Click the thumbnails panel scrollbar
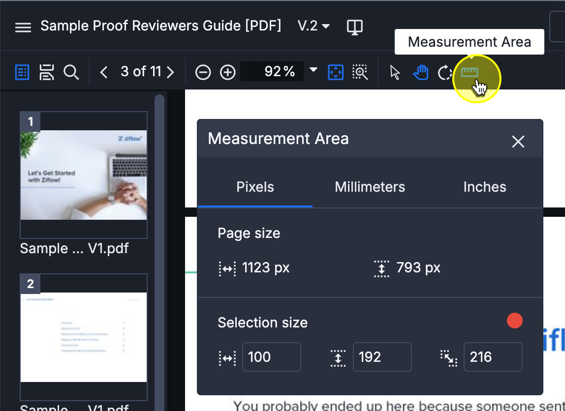 (x=159, y=252)
